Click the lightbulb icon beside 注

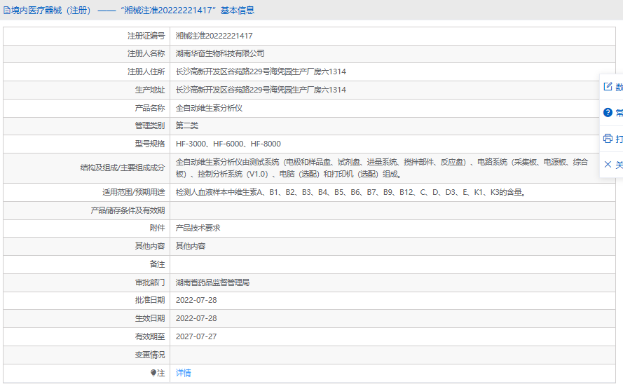pos(153,373)
